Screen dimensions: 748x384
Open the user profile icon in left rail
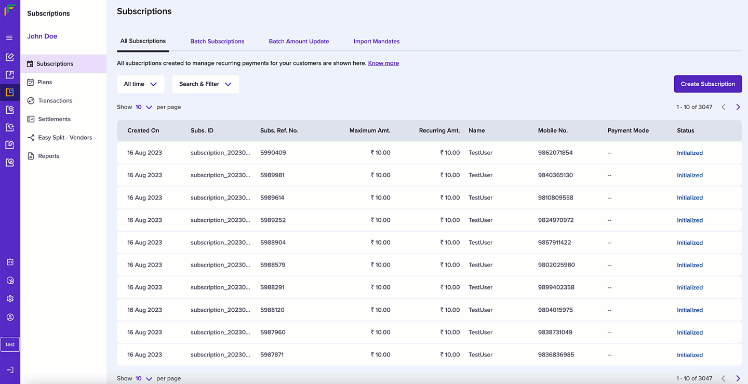pyautogui.click(x=10, y=317)
